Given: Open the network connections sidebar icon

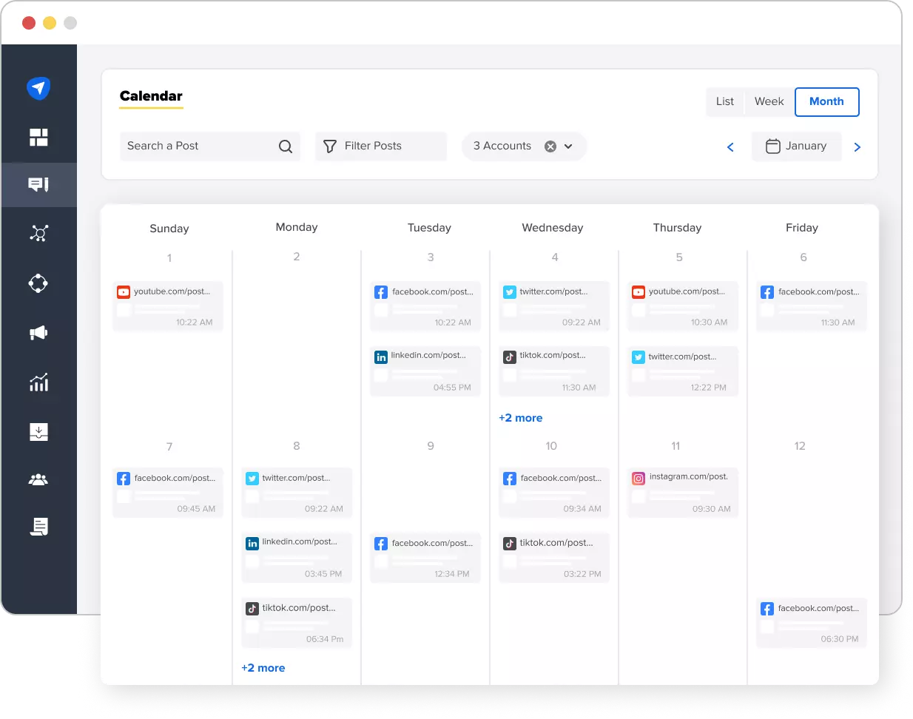Looking at the screenshot, I should click(x=38, y=234).
